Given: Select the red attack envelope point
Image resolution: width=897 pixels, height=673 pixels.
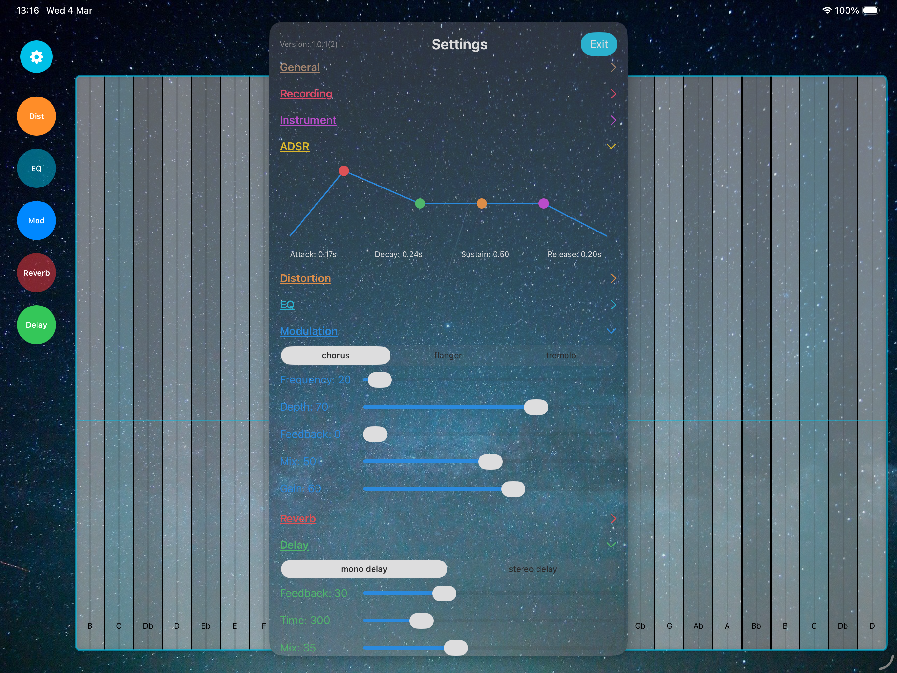Looking at the screenshot, I should pos(344,171).
